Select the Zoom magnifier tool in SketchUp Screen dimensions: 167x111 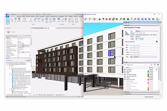click(135, 19)
